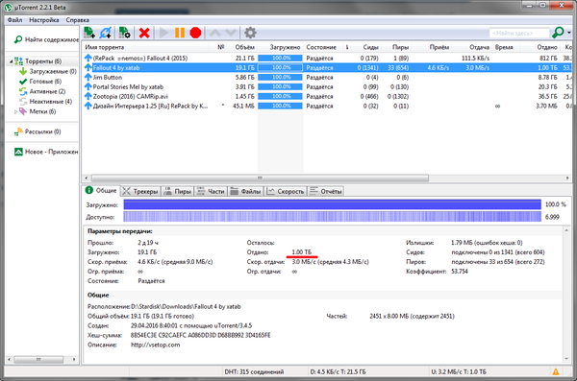Click the details pane scroll-down arrow
This screenshot has width=577, height=381.
pos(566,359)
